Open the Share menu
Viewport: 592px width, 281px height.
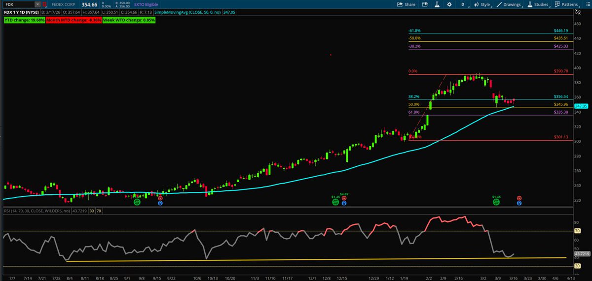click(407, 4)
